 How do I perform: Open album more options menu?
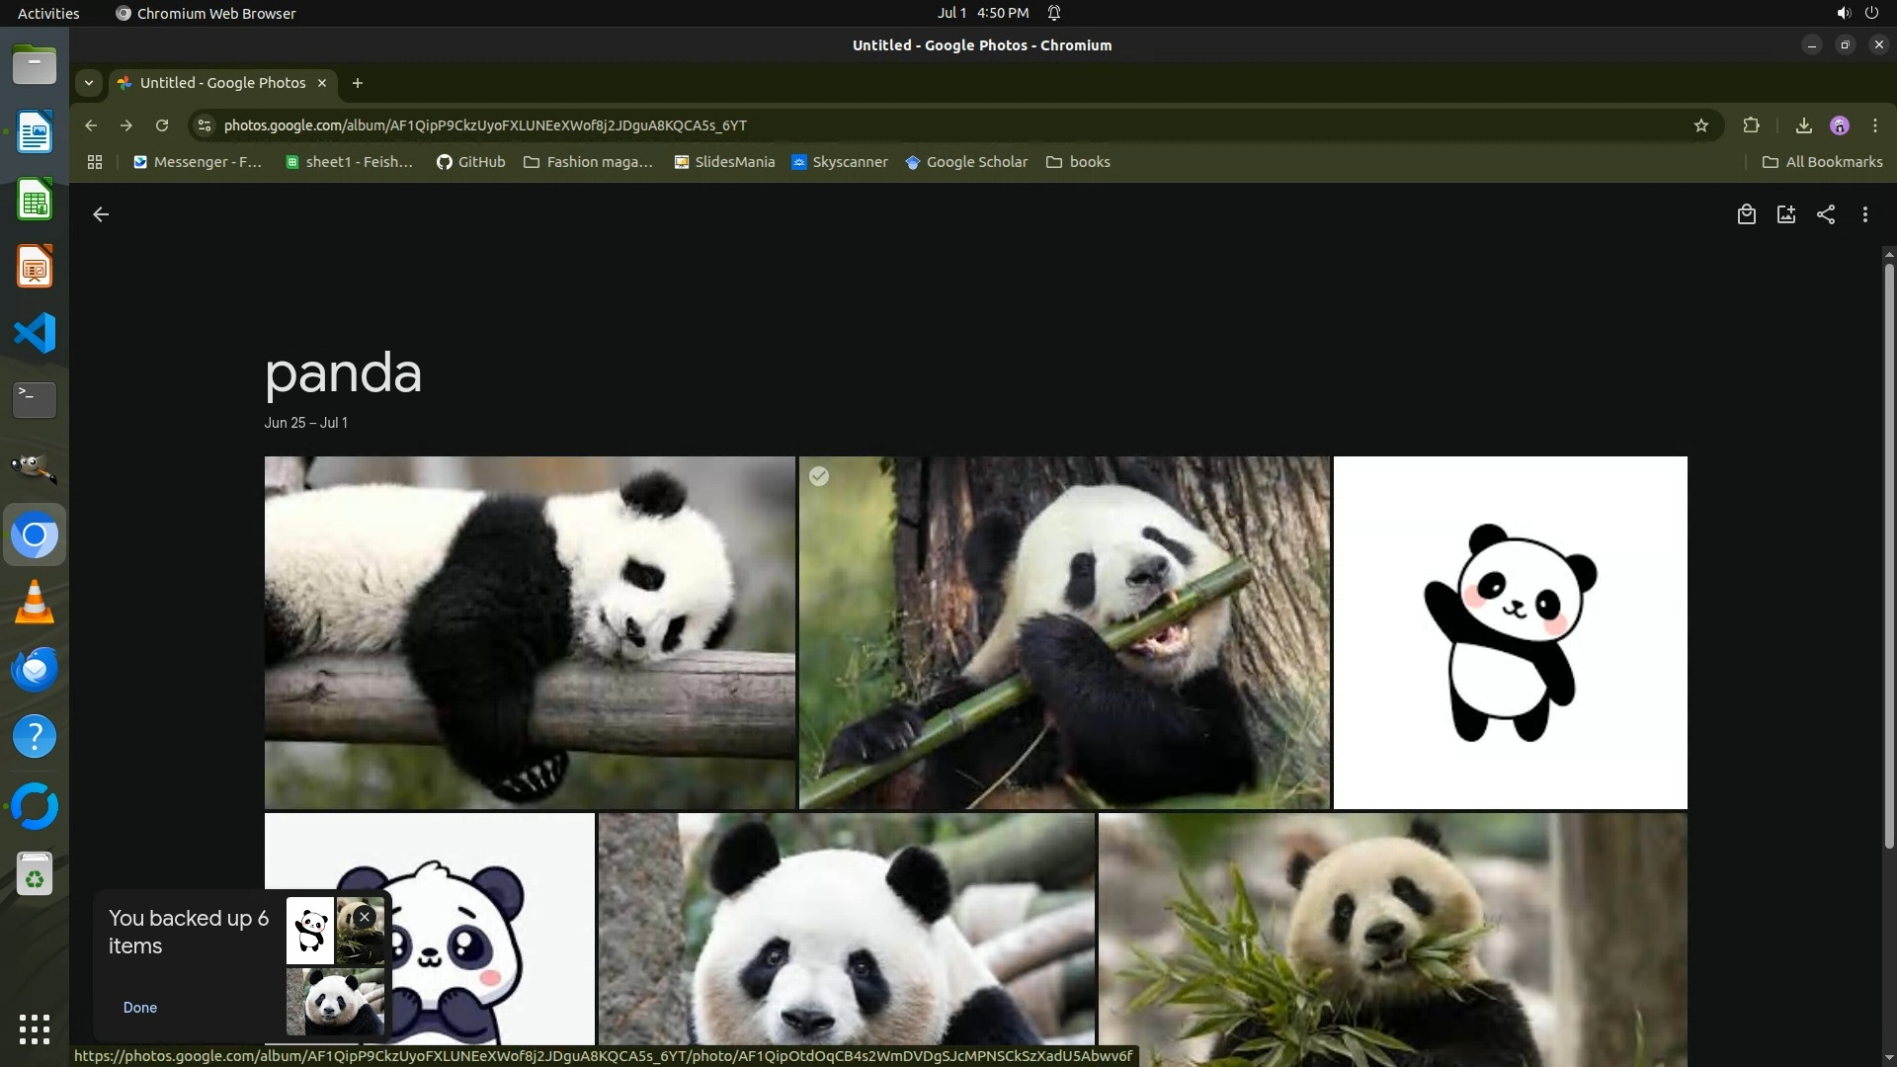click(1865, 214)
